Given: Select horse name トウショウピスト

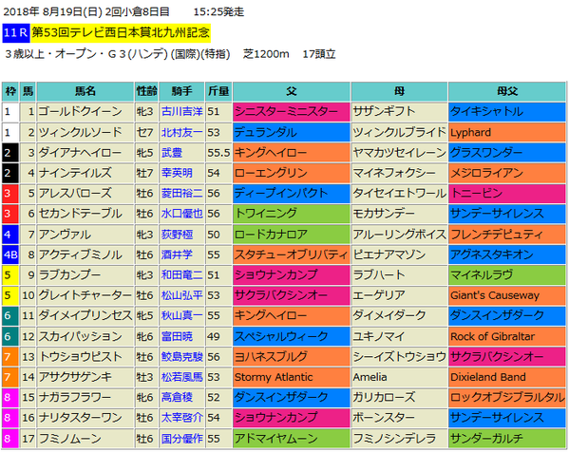Looking at the screenshot, I should pos(80,357).
